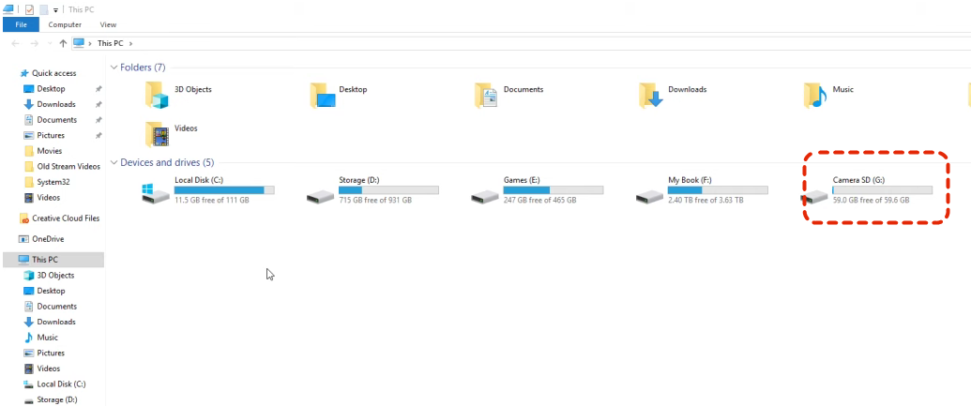Open the Desktop folder icon in Folders
The image size is (971, 406).
322,95
